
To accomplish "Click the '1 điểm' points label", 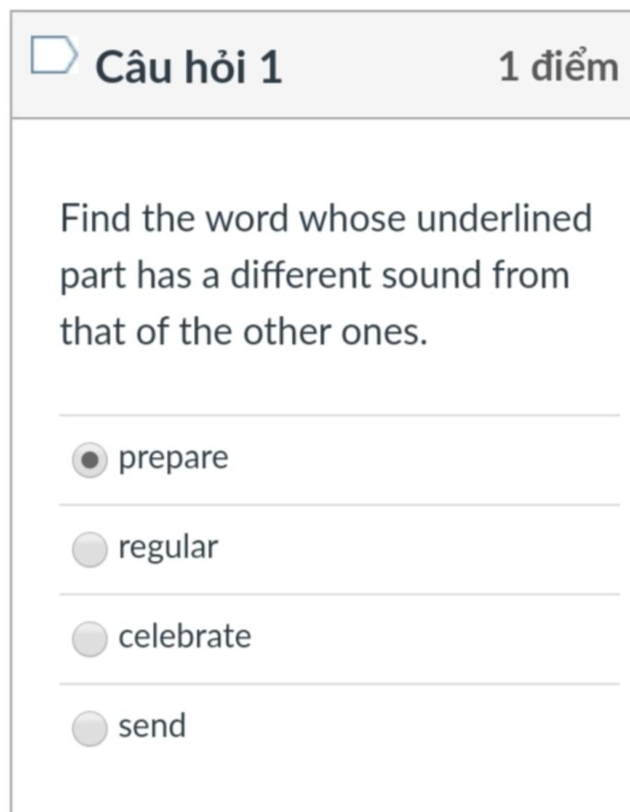I will (559, 66).
